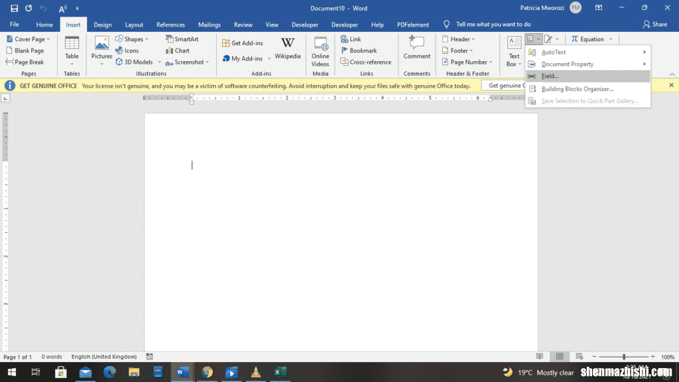The height and width of the screenshot is (382, 679).
Task: Insert a Page Break
Action: click(x=25, y=62)
